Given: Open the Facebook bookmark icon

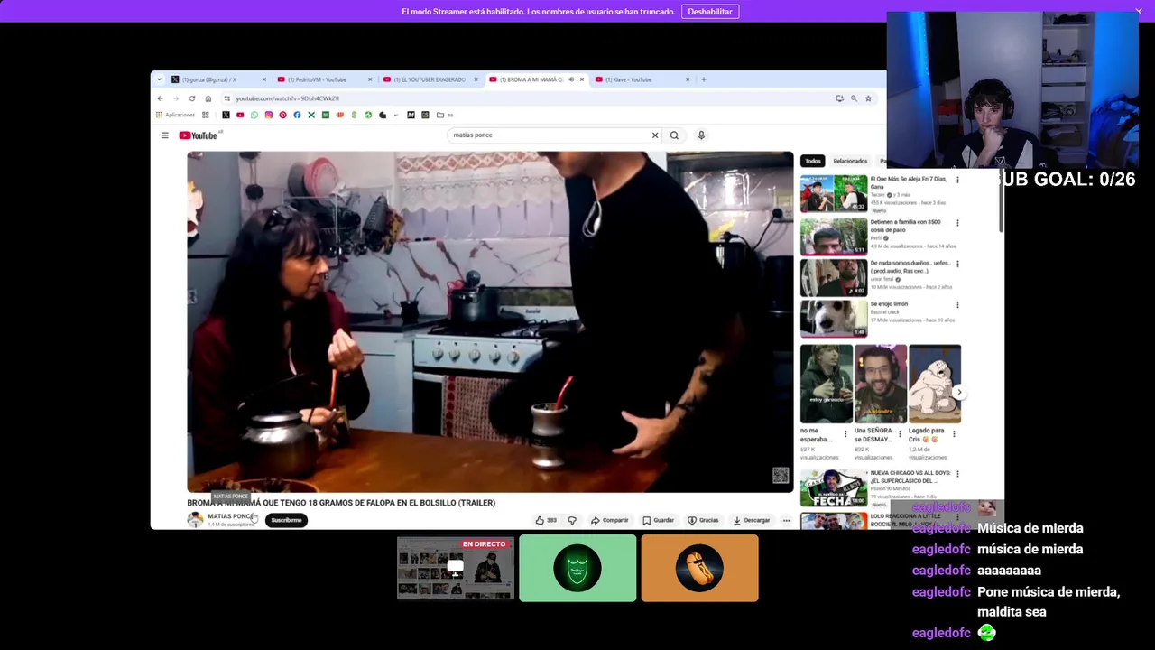Looking at the screenshot, I should point(297,115).
